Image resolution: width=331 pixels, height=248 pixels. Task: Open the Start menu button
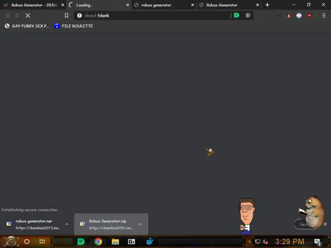point(11,242)
